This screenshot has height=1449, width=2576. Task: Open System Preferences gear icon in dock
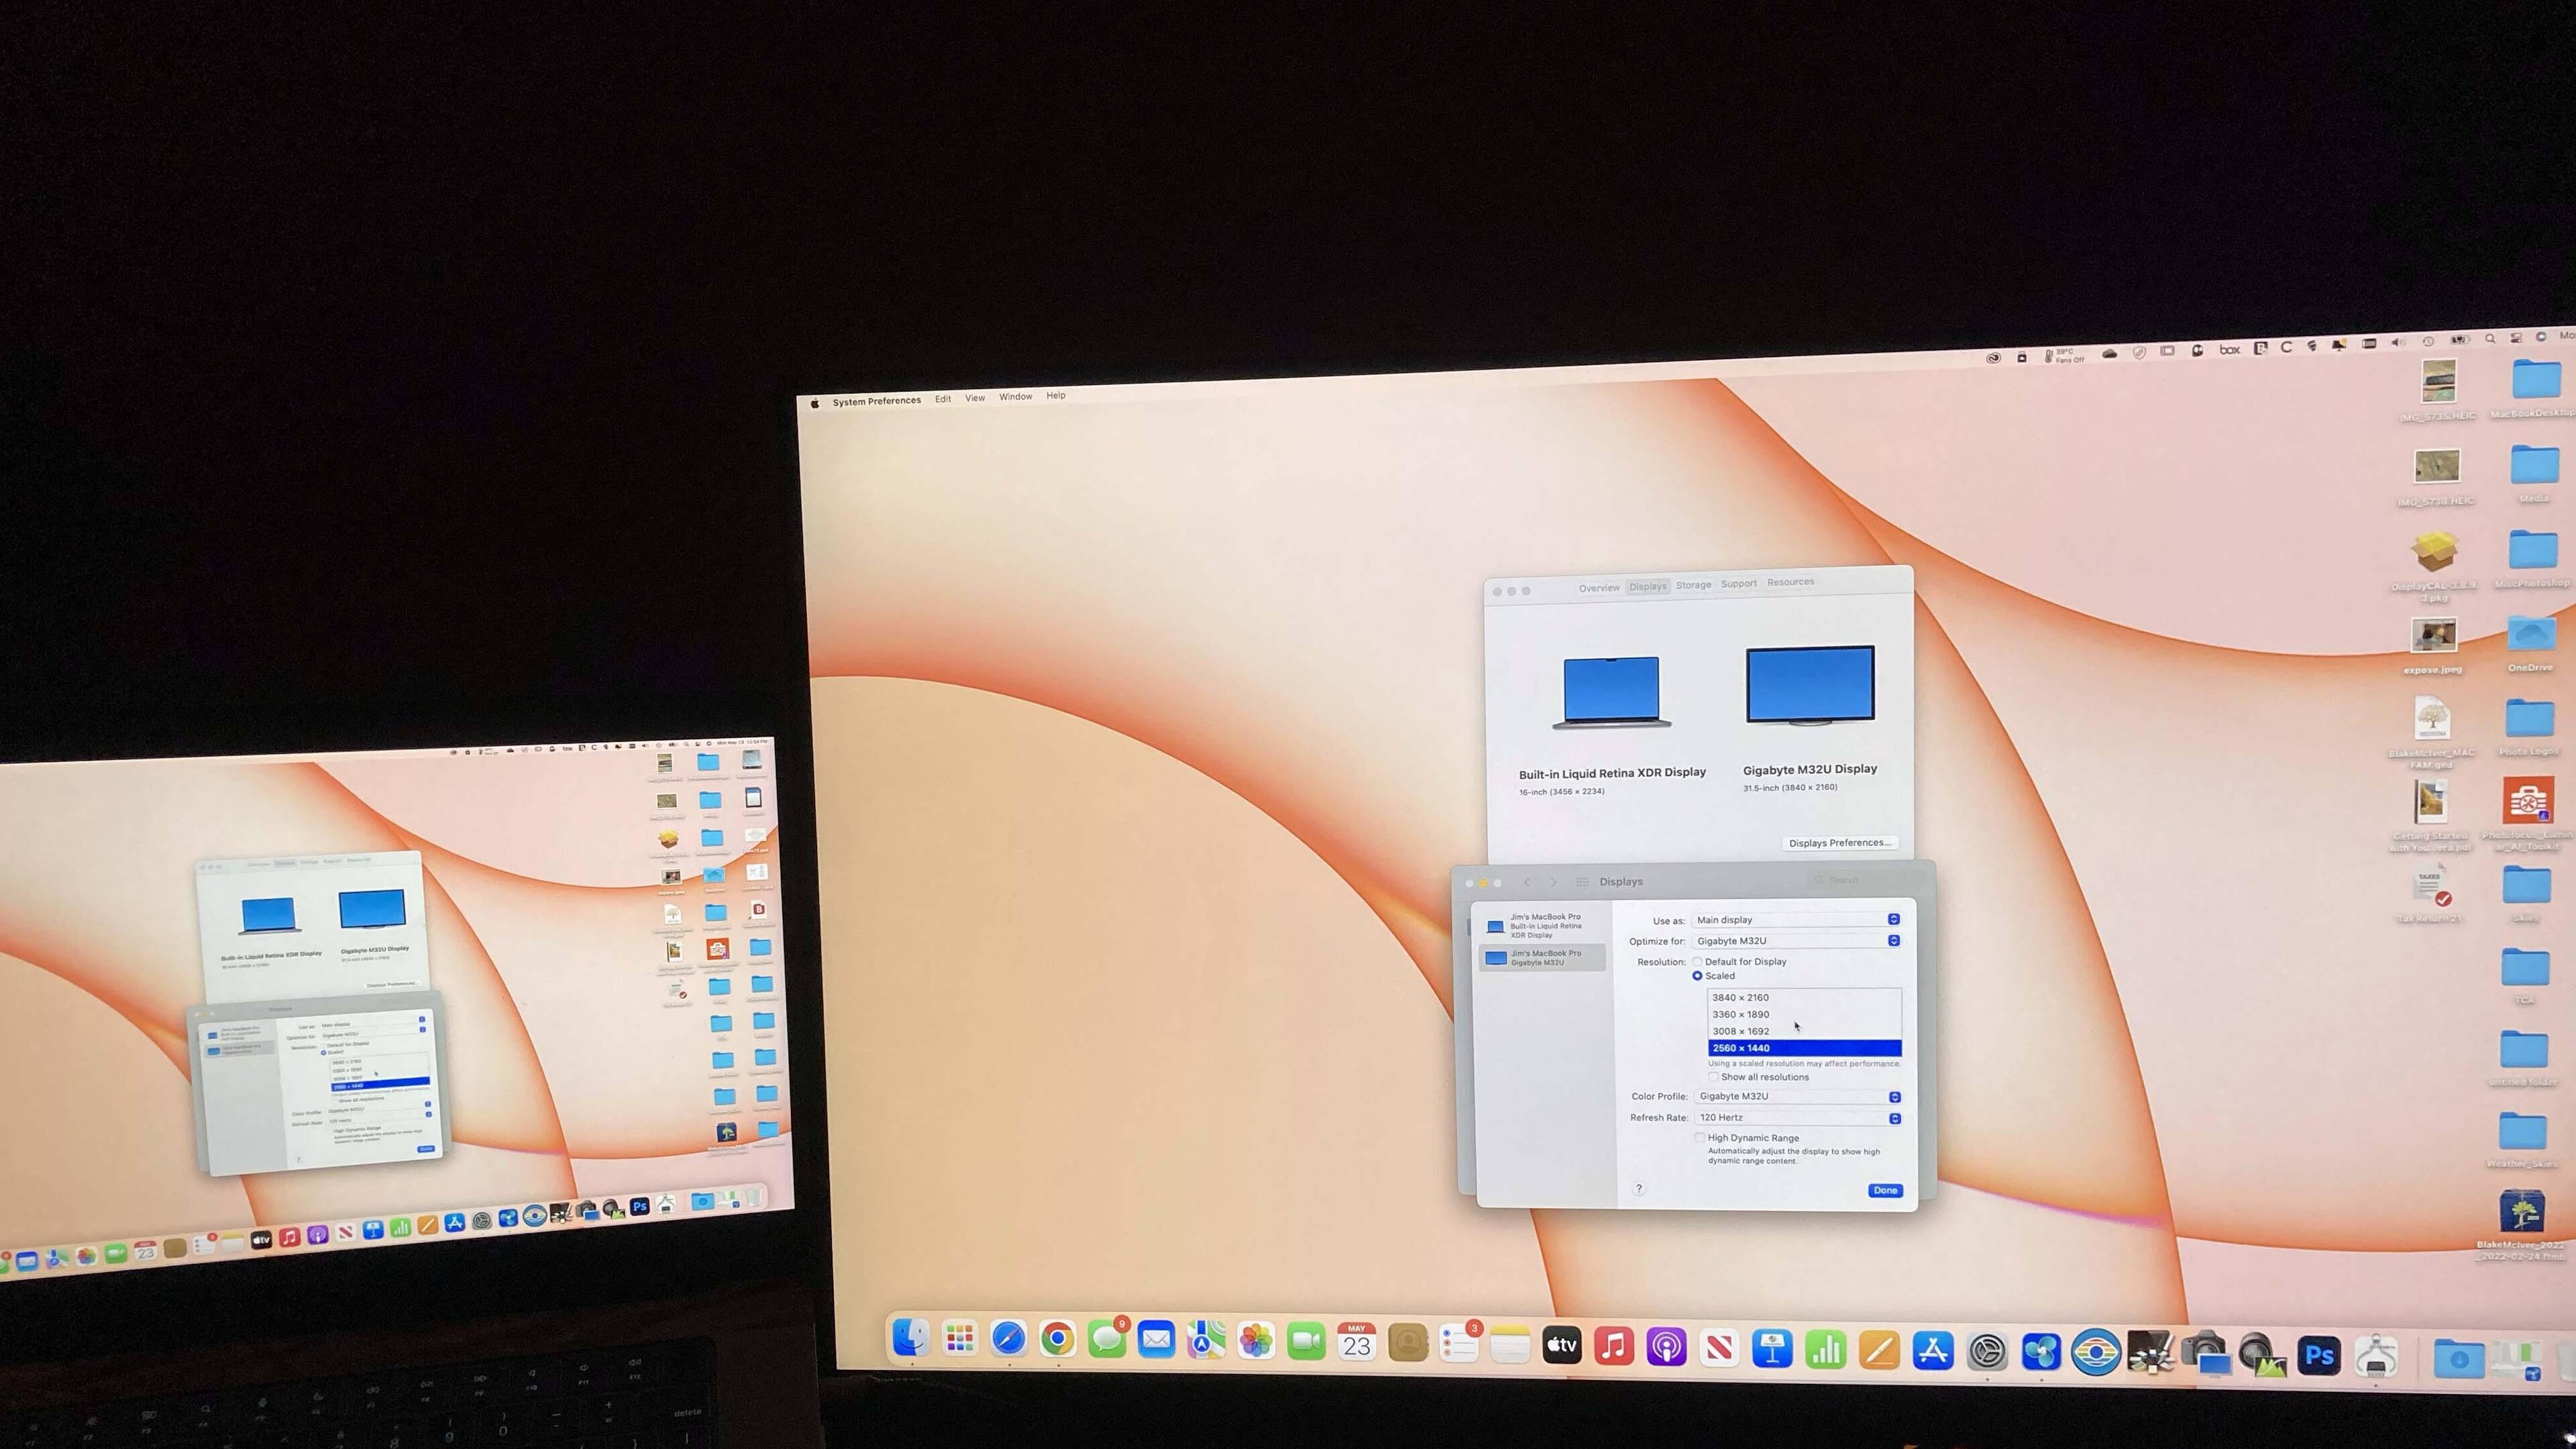1987,1352
